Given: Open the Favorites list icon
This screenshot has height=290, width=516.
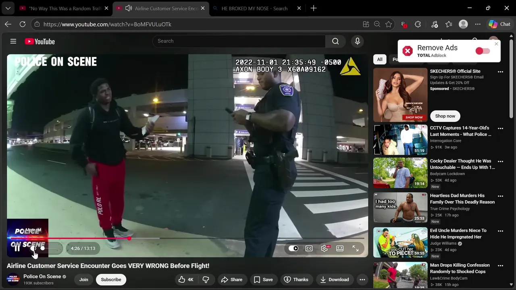Looking at the screenshot, I should tap(449, 24).
